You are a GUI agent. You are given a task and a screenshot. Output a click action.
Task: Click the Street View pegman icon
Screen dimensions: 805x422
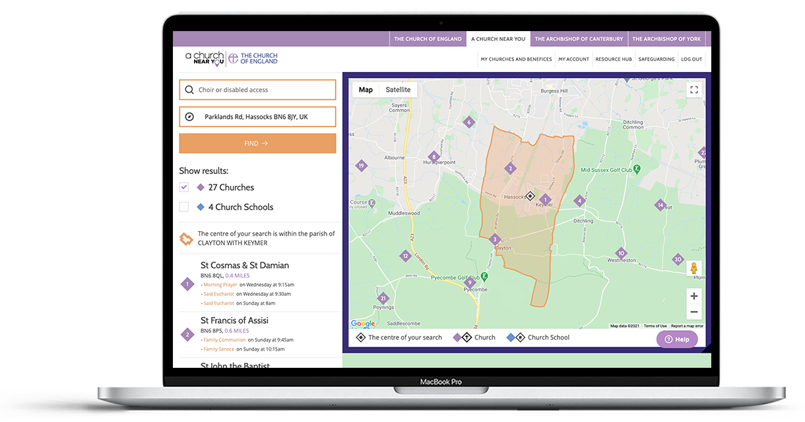pyautogui.click(x=693, y=269)
